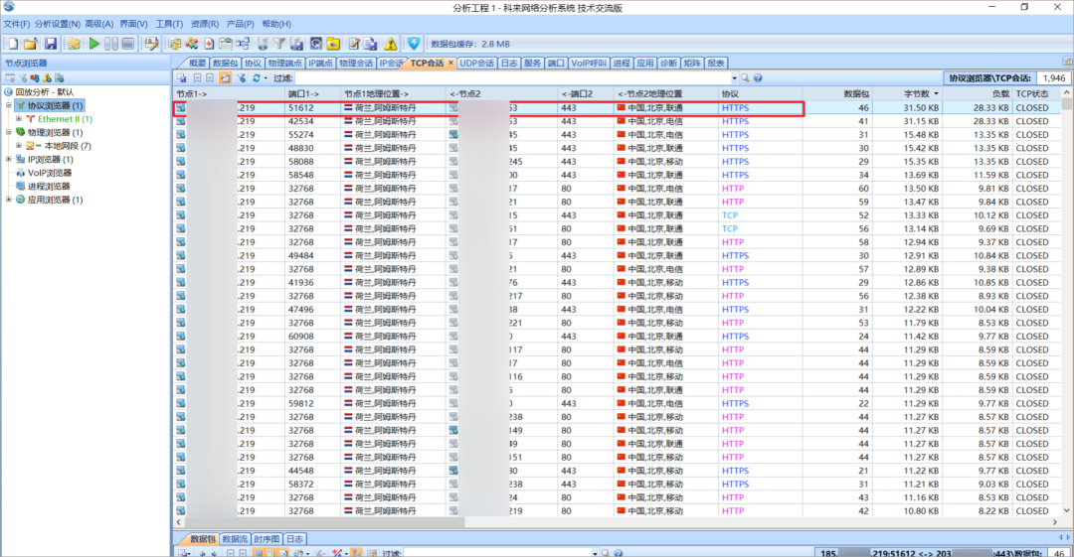The height and width of the screenshot is (557, 1074).
Task: Expand the Ethernet II tree node
Action: (19, 118)
